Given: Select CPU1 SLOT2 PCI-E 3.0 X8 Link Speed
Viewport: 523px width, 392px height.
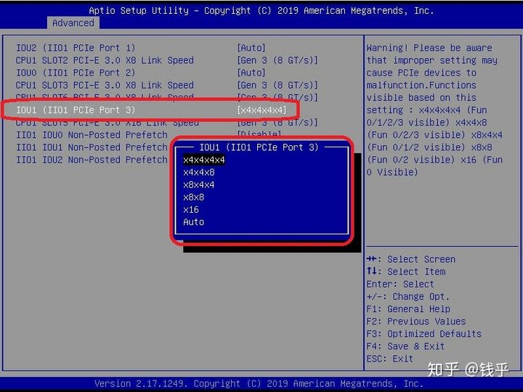Looking at the screenshot, I should coord(105,60).
